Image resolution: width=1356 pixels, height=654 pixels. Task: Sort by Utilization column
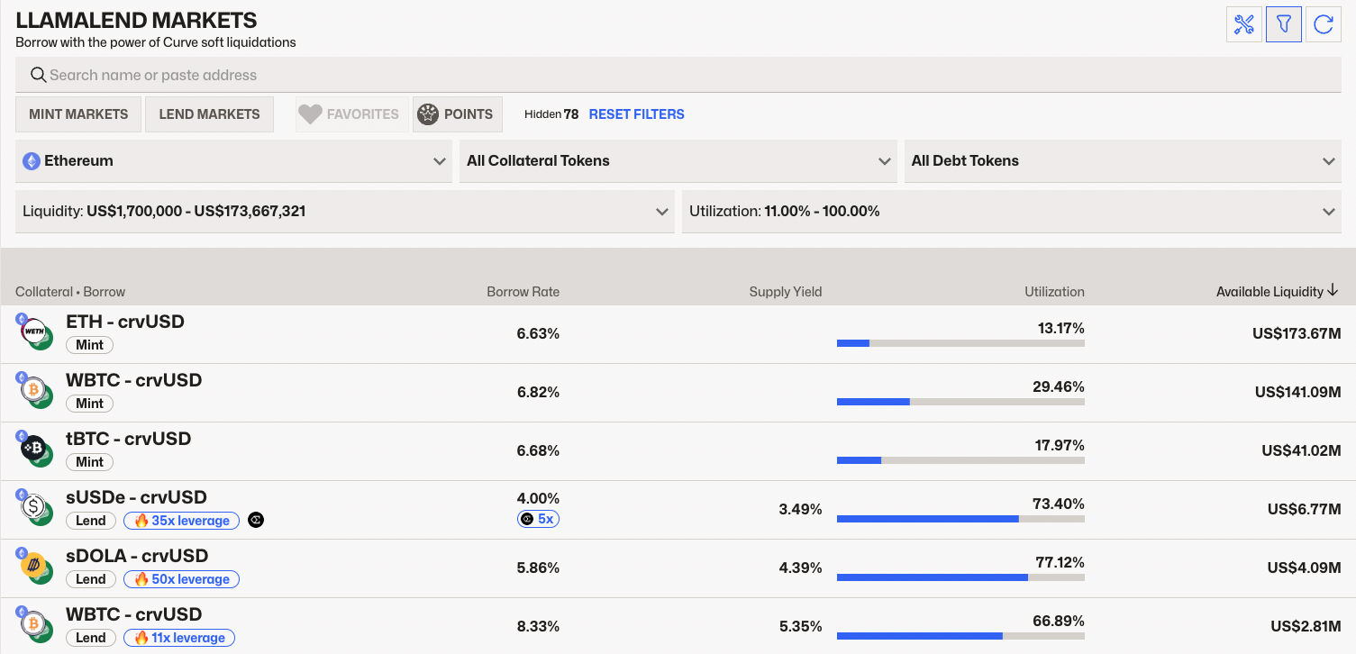[1054, 292]
